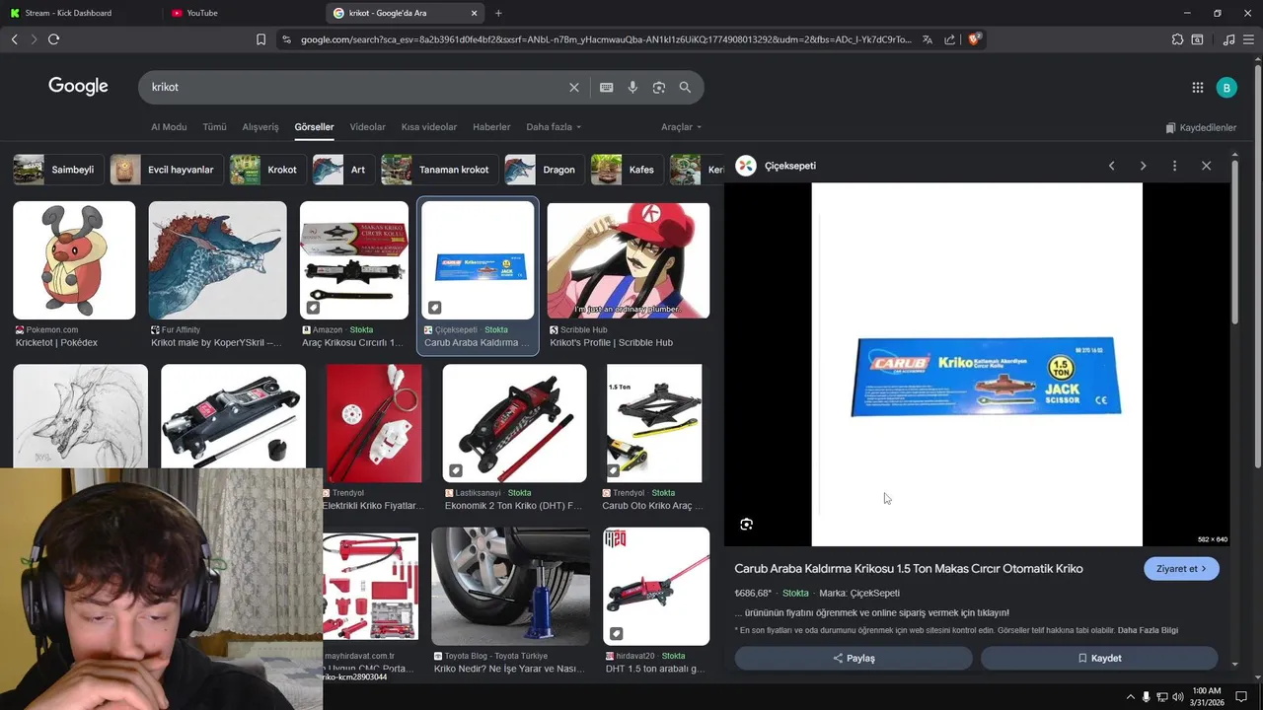Switch to Tümü results tab
Screen dimensions: 1263x710
[214, 127]
